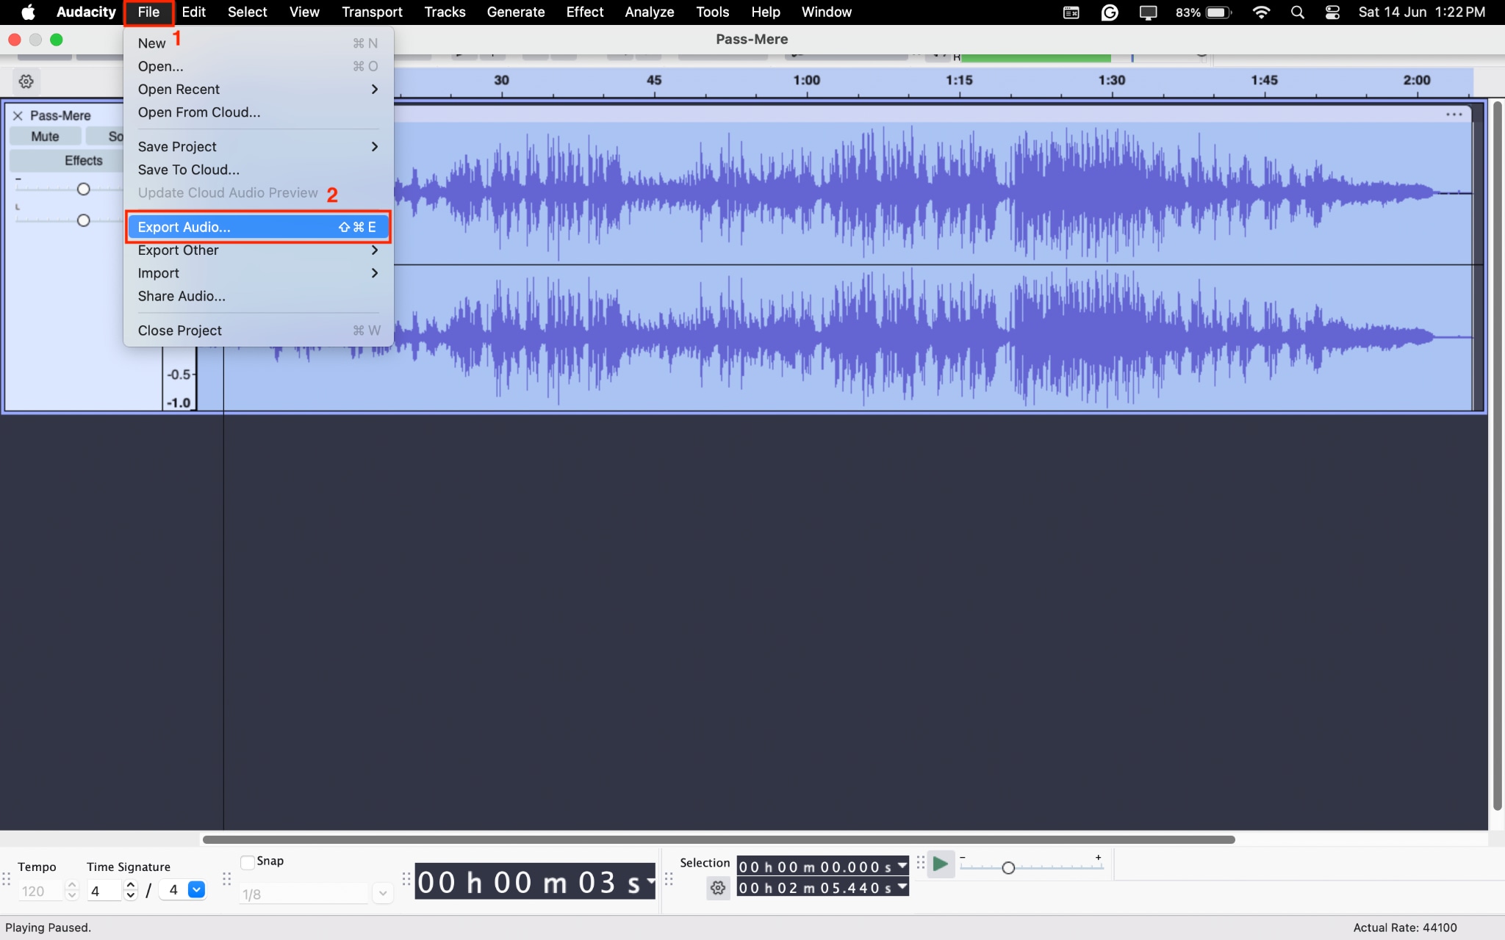Expand the Export Other submenu
1505x940 pixels.
(258, 250)
